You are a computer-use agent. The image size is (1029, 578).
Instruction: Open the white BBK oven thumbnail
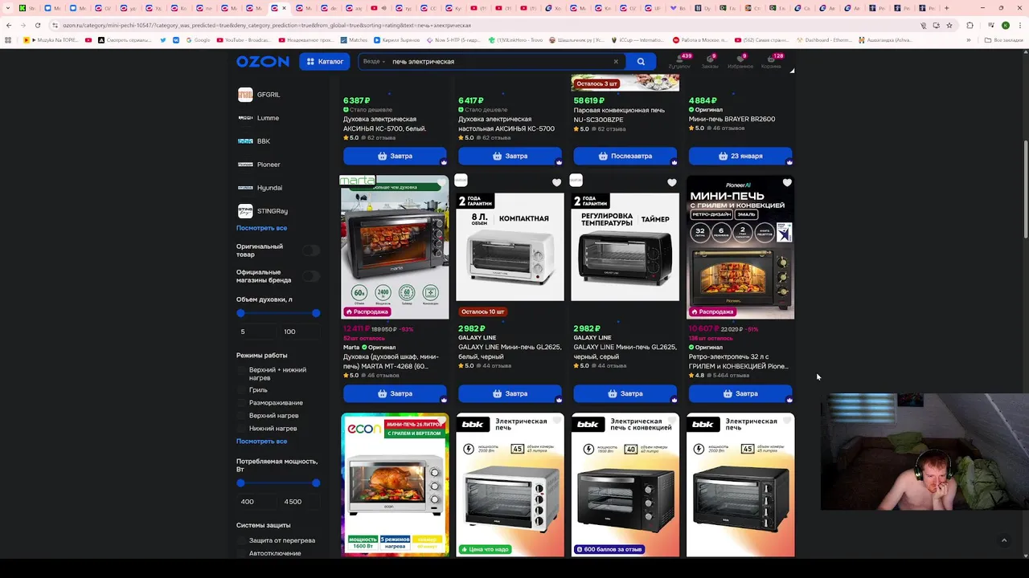(510, 485)
